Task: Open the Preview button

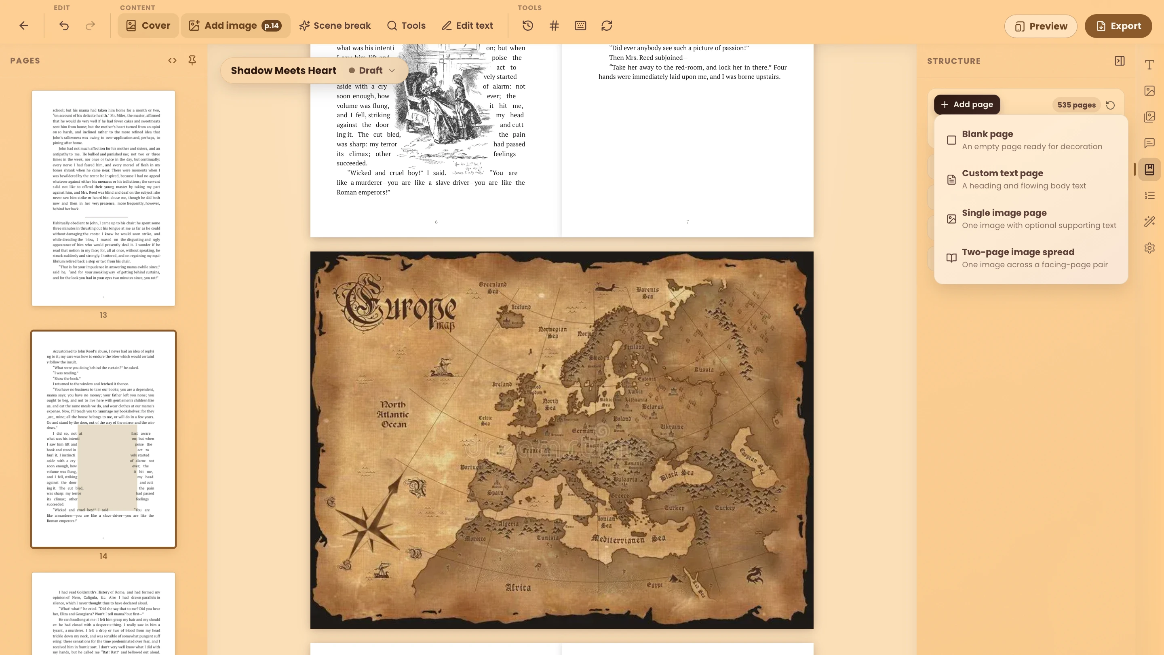Action: pos(1041,26)
